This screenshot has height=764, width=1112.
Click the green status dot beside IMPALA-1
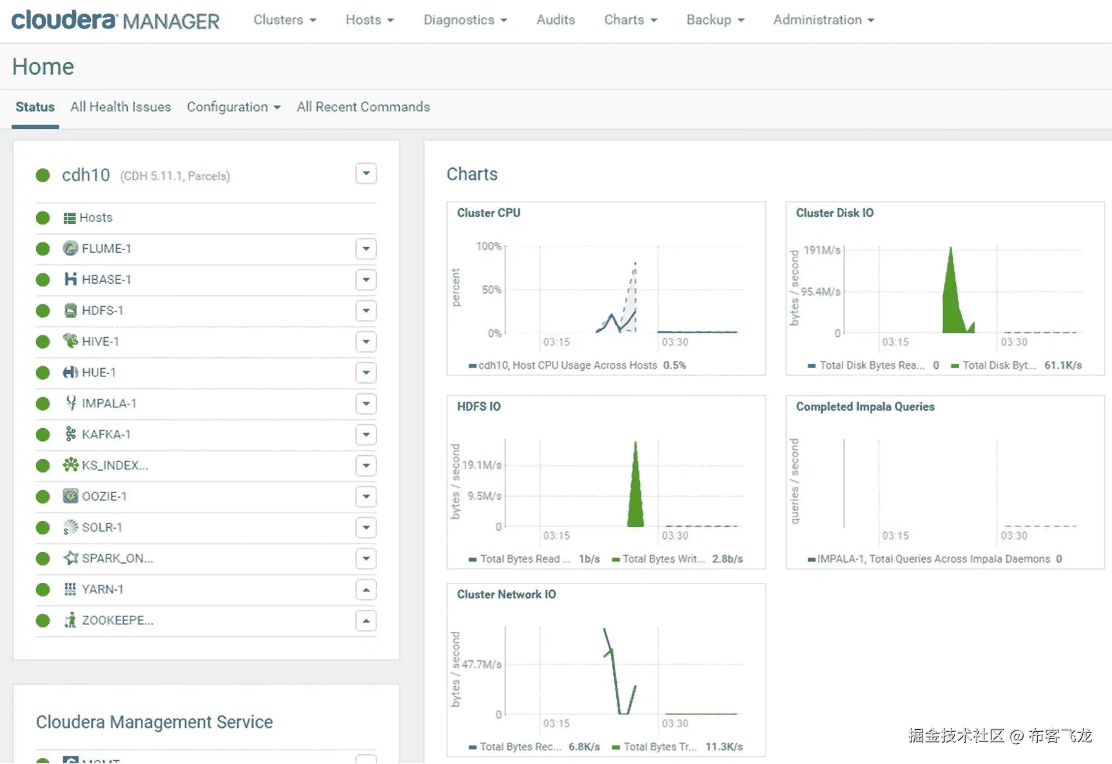pos(43,404)
